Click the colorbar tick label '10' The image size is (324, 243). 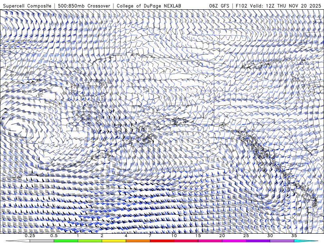click(174, 236)
